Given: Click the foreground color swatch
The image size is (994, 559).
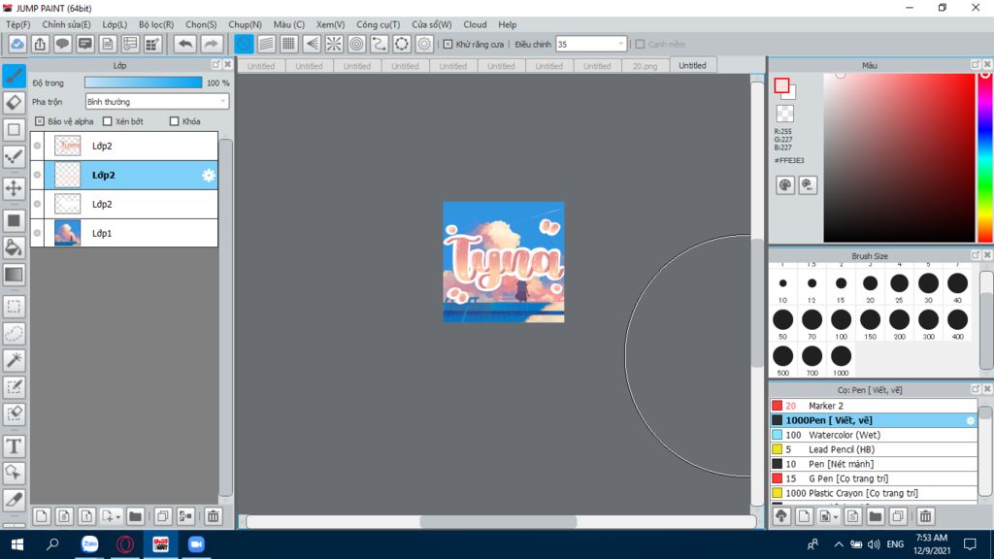Looking at the screenshot, I should (781, 85).
